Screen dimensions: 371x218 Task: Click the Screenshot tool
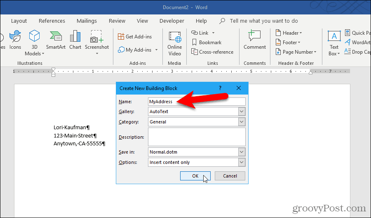[x=97, y=40]
